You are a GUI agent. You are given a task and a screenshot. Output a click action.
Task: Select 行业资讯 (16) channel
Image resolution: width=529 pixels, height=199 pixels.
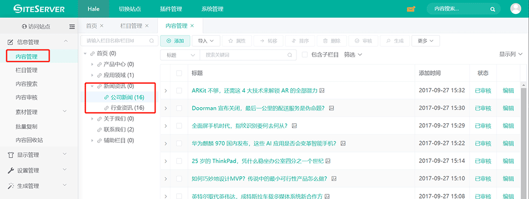128,108
